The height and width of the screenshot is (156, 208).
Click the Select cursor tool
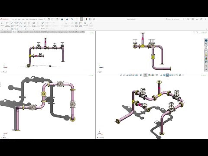(x=81, y=19)
